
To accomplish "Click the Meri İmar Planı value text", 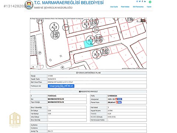I will click(60, 82).
